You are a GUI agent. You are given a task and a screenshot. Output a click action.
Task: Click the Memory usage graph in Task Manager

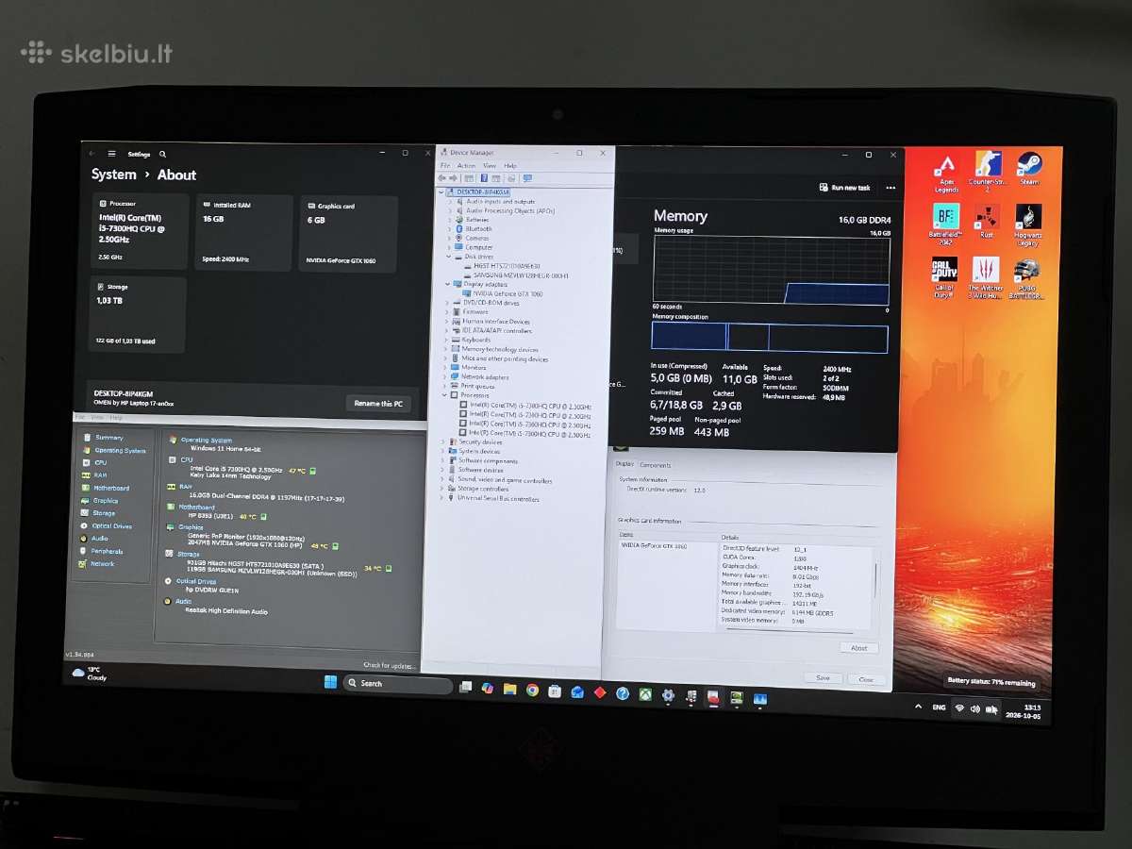click(771, 270)
